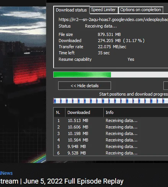Click the Transfer rate value 22.075 MB/sec
The width and height of the screenshot is (168, 187).
coord(112,47)
